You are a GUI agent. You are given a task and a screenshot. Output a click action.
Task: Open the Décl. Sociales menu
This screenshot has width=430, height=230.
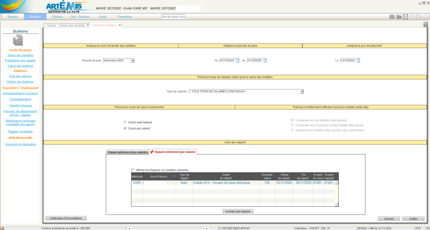pos(80,17)
